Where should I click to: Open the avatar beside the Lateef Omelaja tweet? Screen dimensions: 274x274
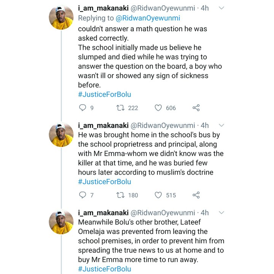pyautogui.click(x=61, y=222)
